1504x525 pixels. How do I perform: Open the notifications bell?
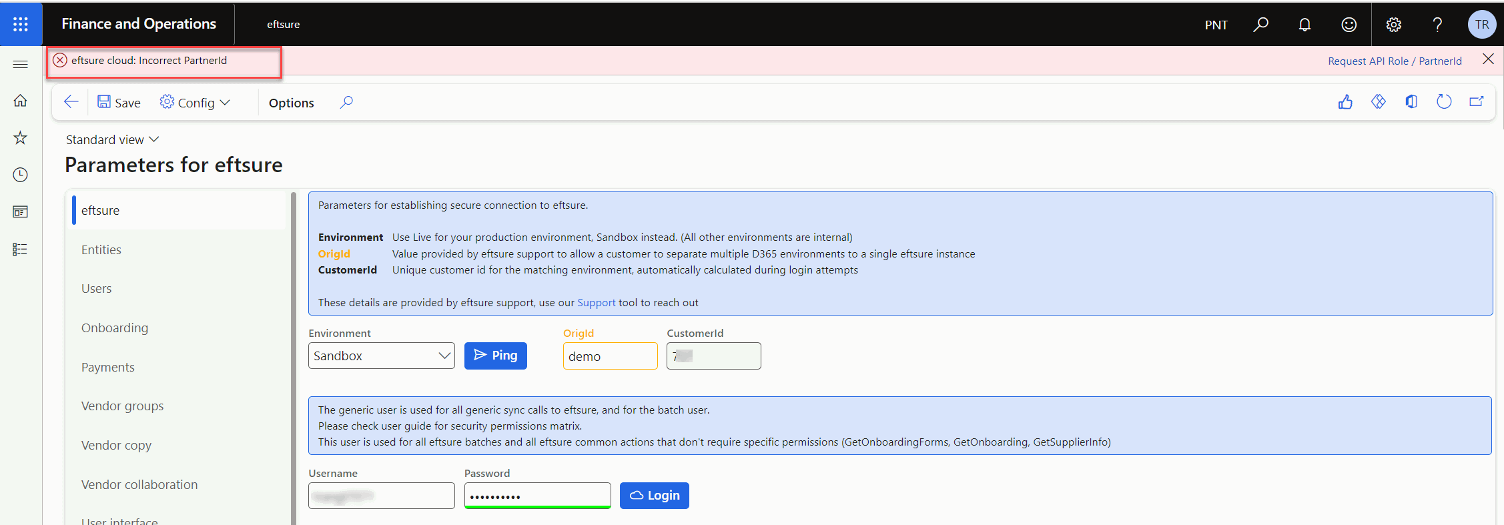click(1304, 25)
